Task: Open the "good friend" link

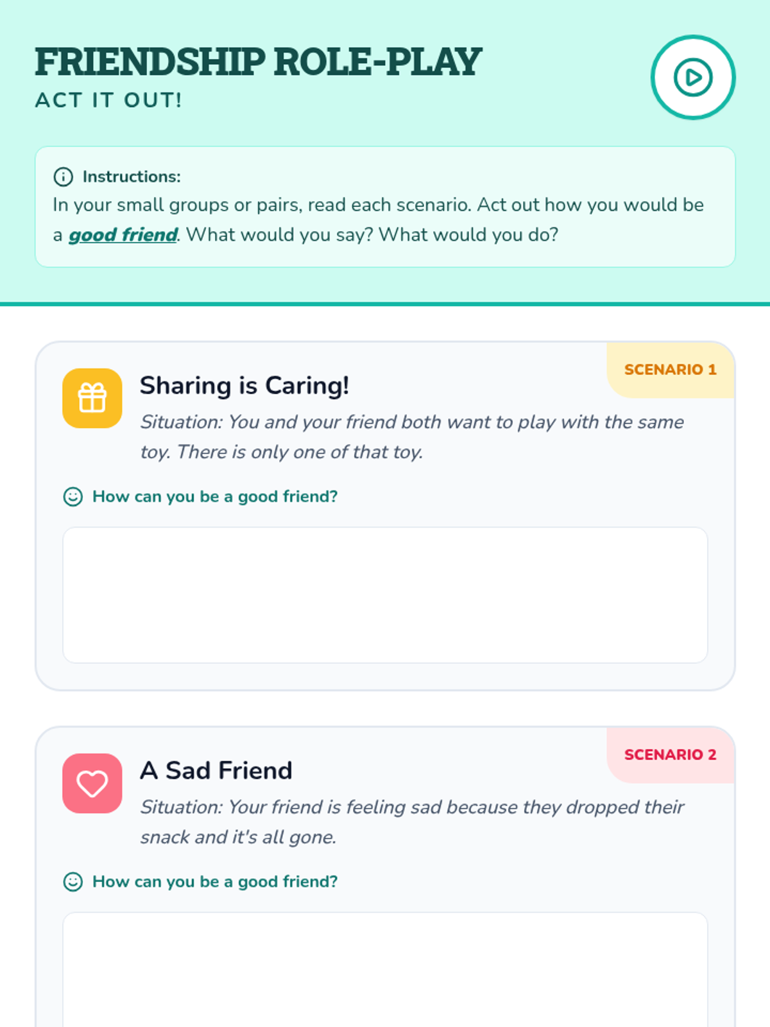Action: click(123, 235)
